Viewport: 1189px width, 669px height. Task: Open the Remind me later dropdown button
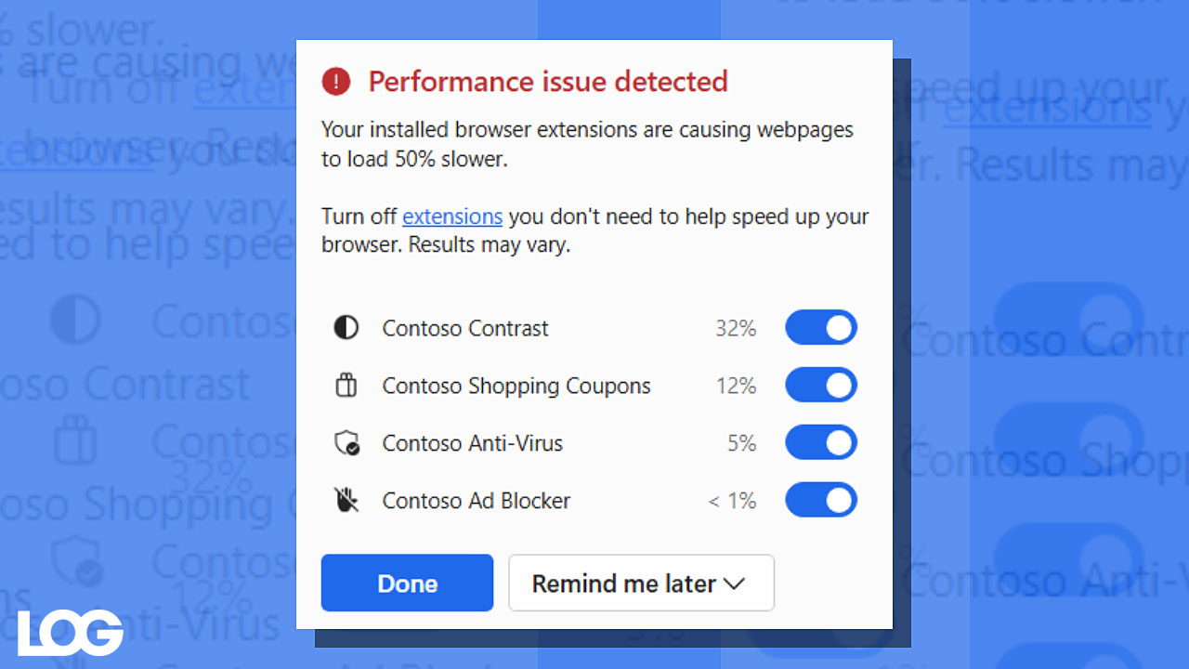641,583
